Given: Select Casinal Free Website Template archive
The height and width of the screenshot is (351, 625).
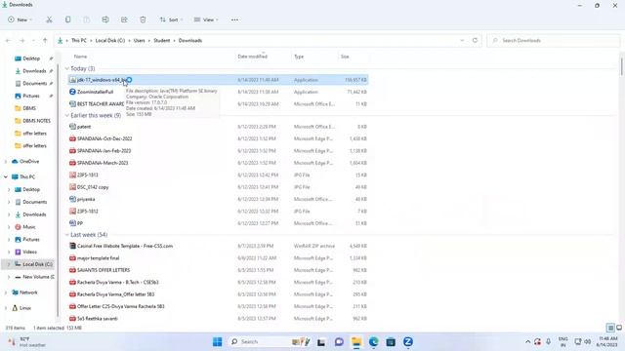Looking at the screenshot, I should tap(125, 246).
